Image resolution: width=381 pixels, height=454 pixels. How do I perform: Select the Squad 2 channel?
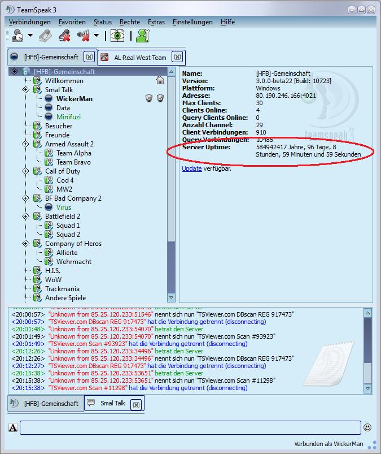pos(68,235)
